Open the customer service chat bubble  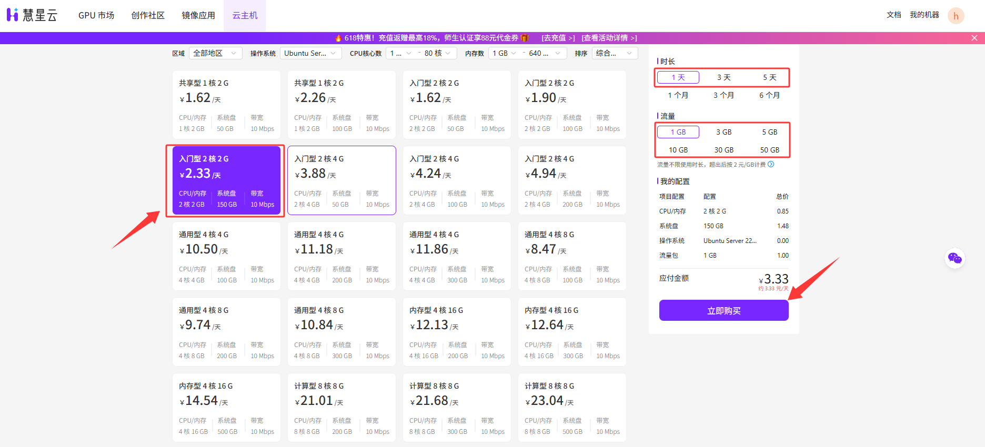954,258
